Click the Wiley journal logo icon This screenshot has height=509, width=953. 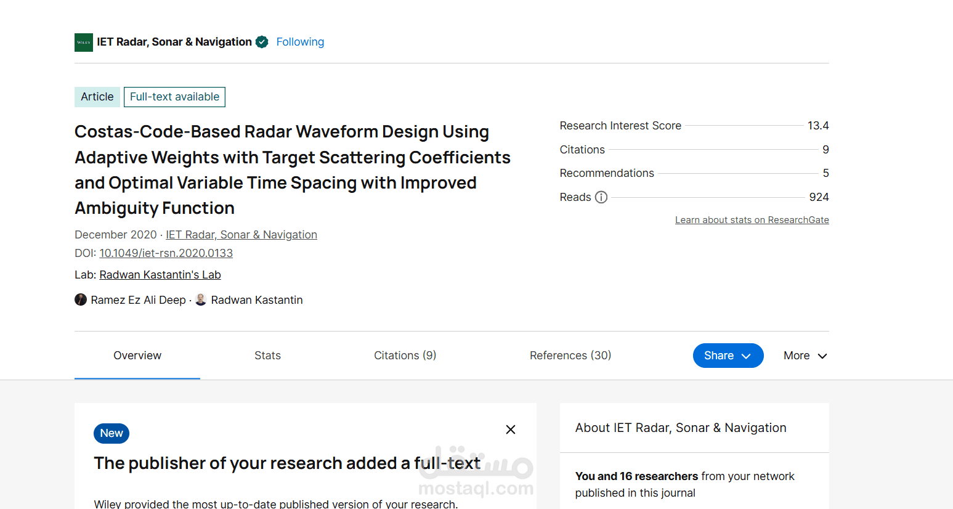[x=84, y=43]
